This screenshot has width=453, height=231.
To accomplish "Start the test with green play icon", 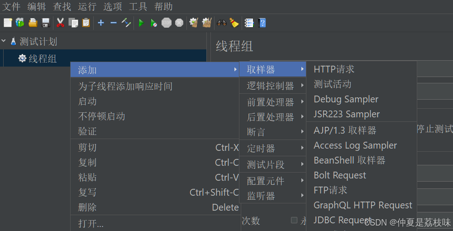I will pos(141,23).
